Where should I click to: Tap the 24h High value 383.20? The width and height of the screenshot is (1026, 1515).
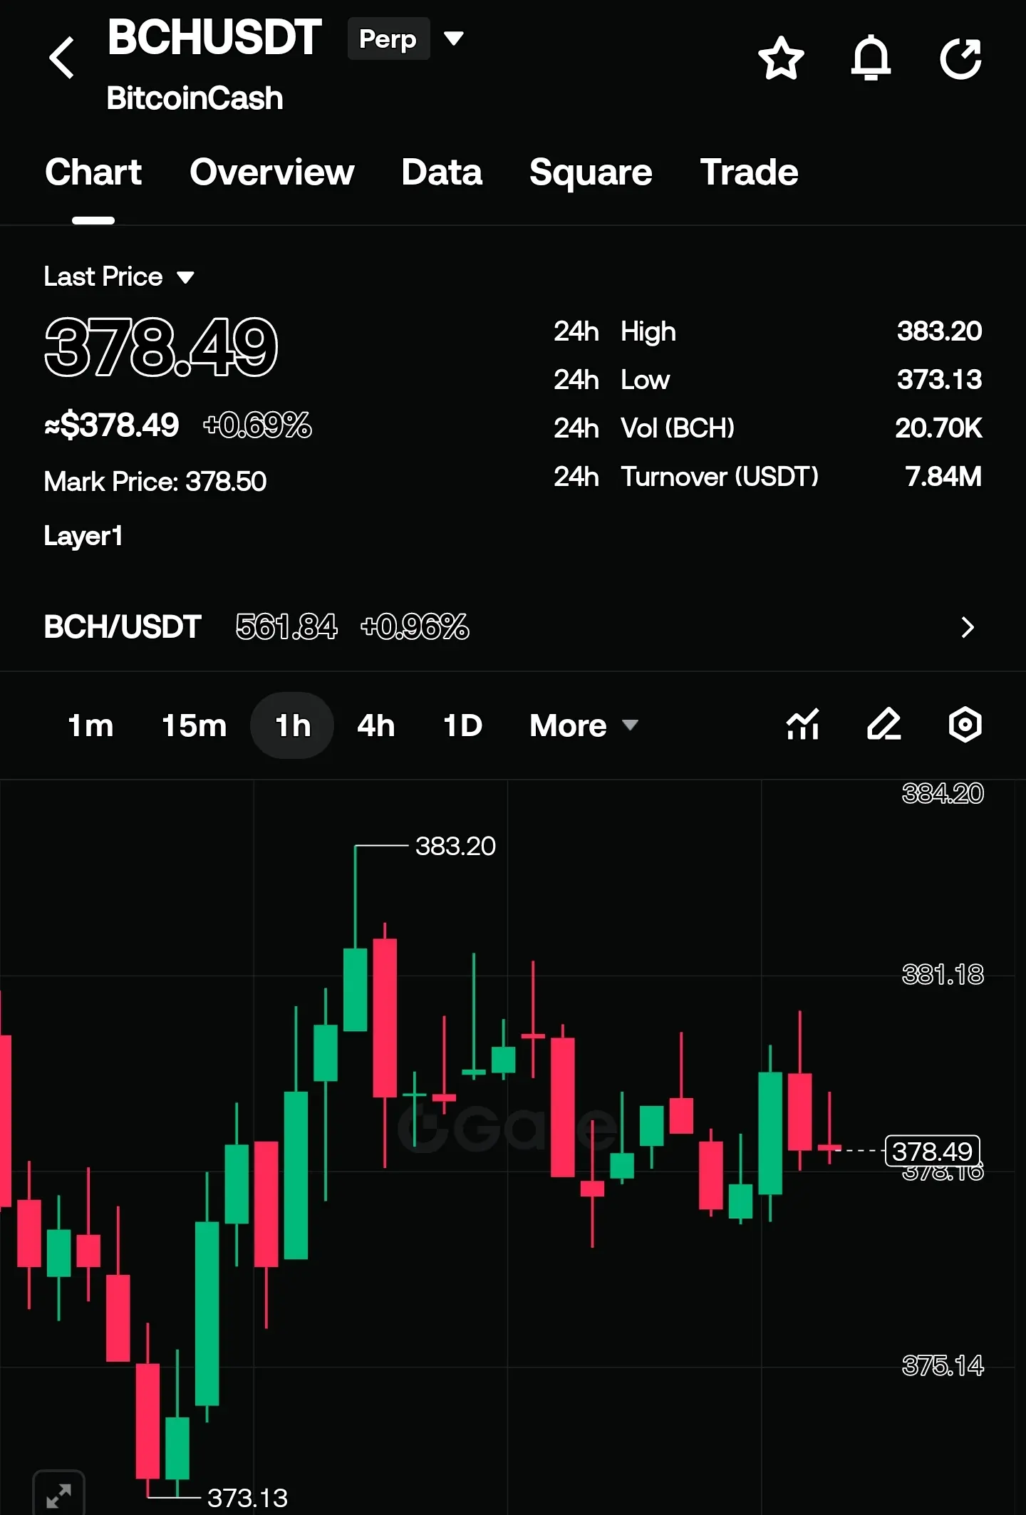tap(939, 331)
